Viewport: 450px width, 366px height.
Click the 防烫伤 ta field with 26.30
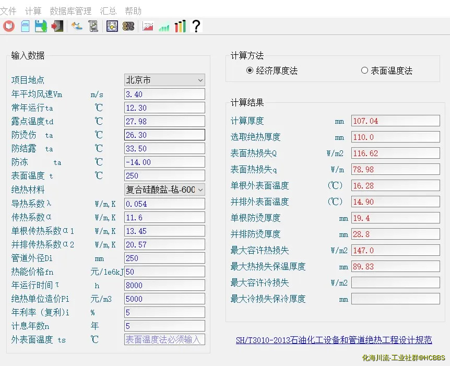165,135
